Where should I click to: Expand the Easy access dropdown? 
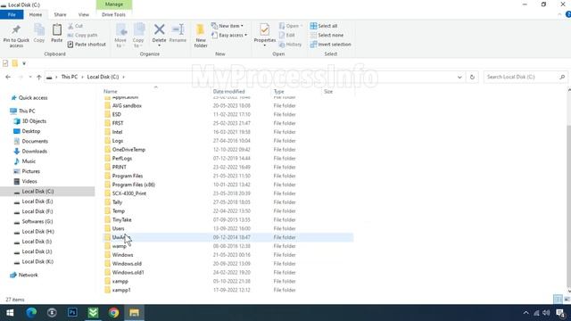coord(229,35)
